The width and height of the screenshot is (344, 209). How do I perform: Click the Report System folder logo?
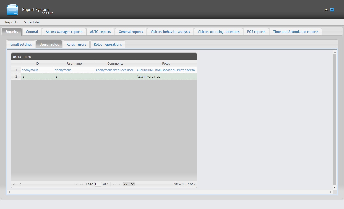pyautogui.click(x=12, y=10)
